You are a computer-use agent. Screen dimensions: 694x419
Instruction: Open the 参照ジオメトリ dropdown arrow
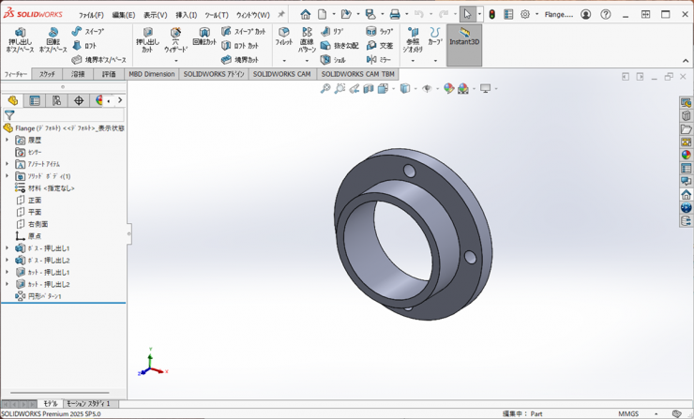pos(413,61)
